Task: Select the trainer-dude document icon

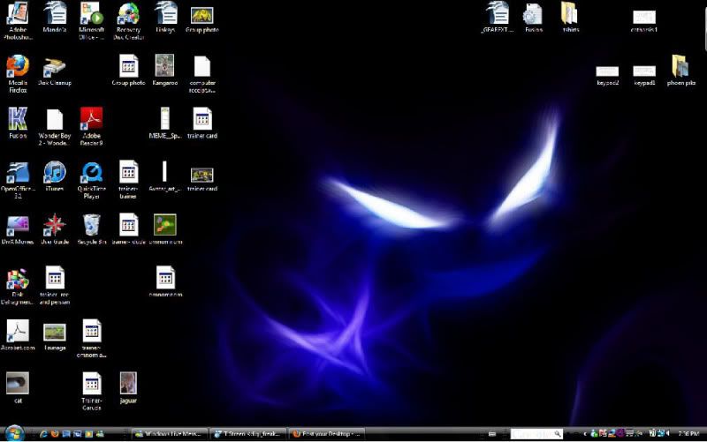Action: pos(128,225)
